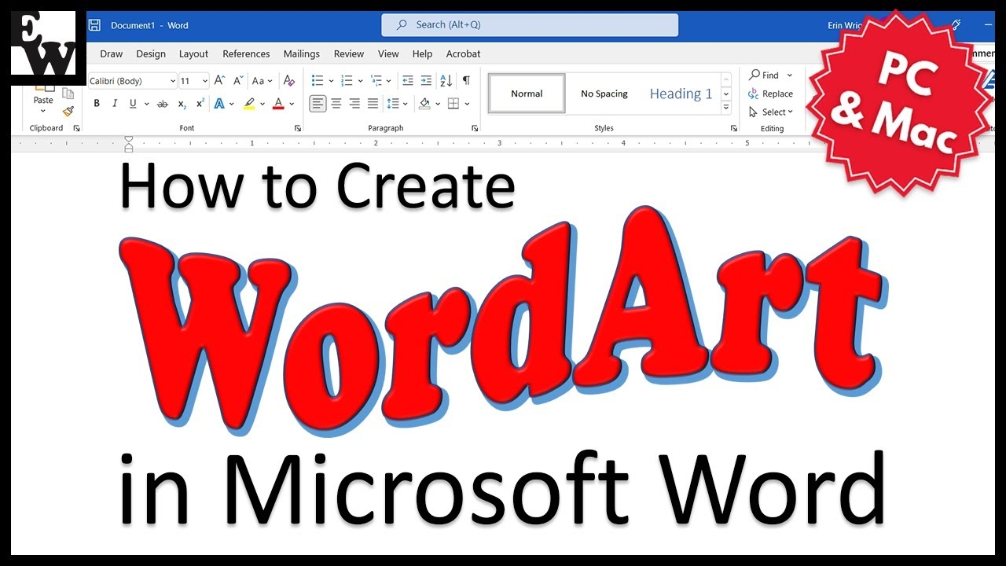The height and width of the screenshot is (566, 1006).
Task: Click the Increase Indent icon
Action: coord(426,81)
